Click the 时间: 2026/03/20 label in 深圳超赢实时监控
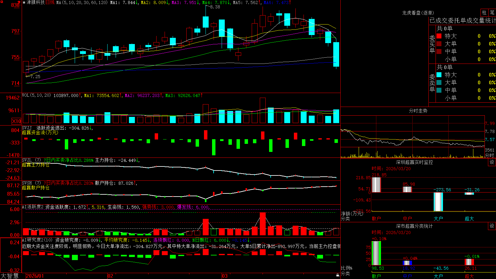 [391, 169]
